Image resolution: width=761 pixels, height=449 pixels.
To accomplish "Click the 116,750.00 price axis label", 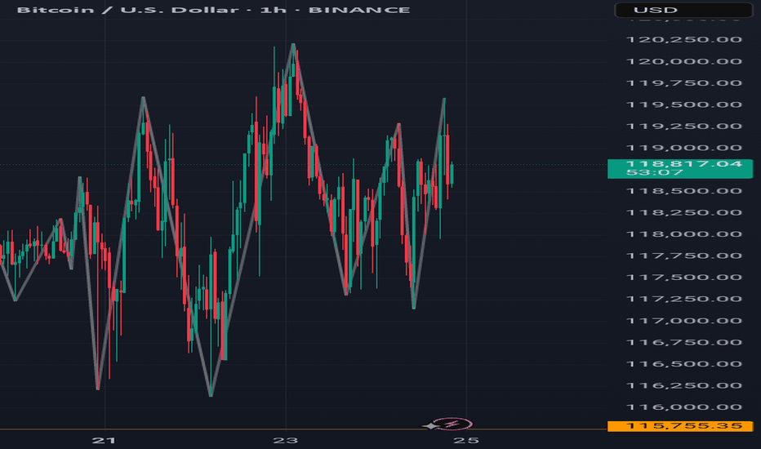I will [684, 343].
